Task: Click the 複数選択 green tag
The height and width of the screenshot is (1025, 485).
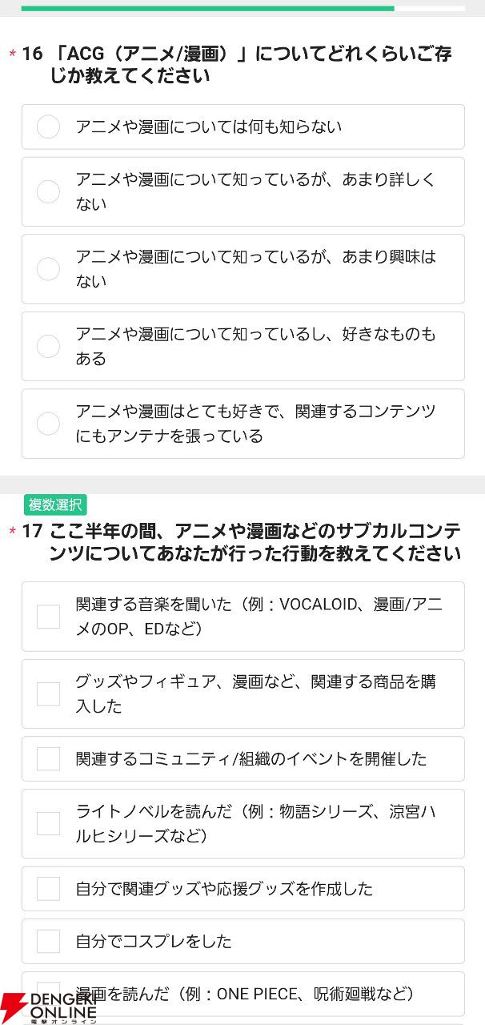Action: tap(55, 504)
